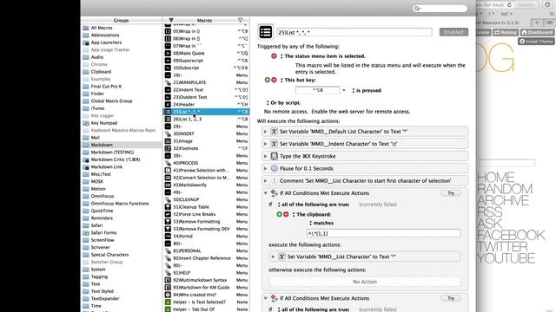Click the Safari Forms group icon

86,233
